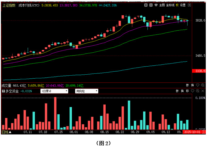Click the minus zoom-out icon on main chart

click(x=151, y=5)
